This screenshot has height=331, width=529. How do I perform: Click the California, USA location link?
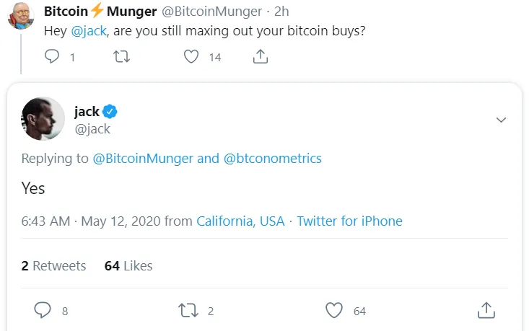point(240,221)
